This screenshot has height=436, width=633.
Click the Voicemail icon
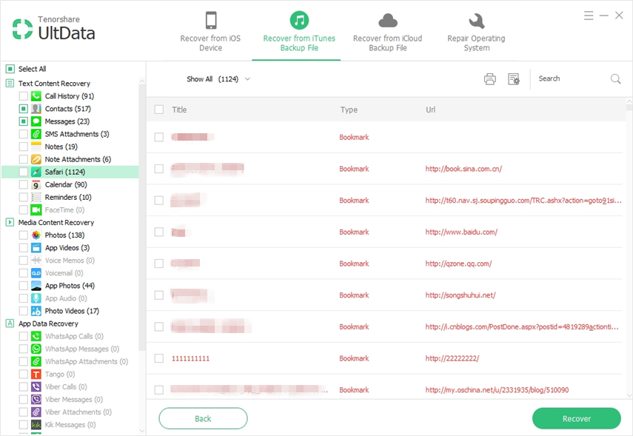coord(36,273)
